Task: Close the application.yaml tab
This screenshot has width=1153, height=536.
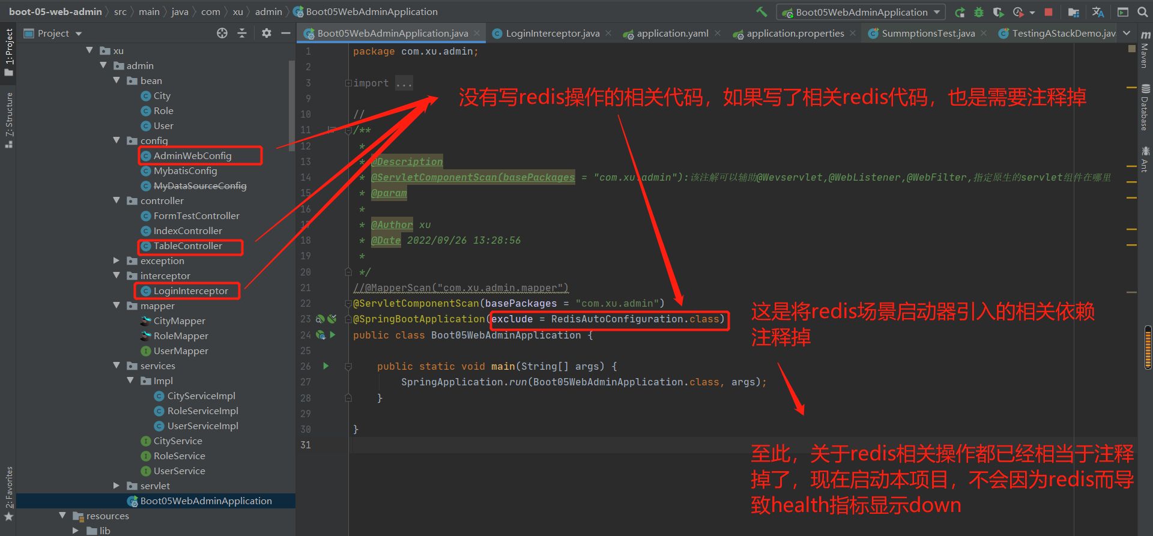Action: [x=718, y=33]
